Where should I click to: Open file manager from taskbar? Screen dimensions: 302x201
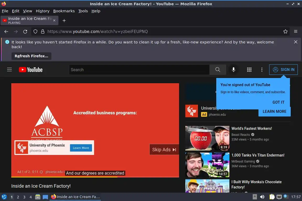pyautogui.click(x=38, y=197)
